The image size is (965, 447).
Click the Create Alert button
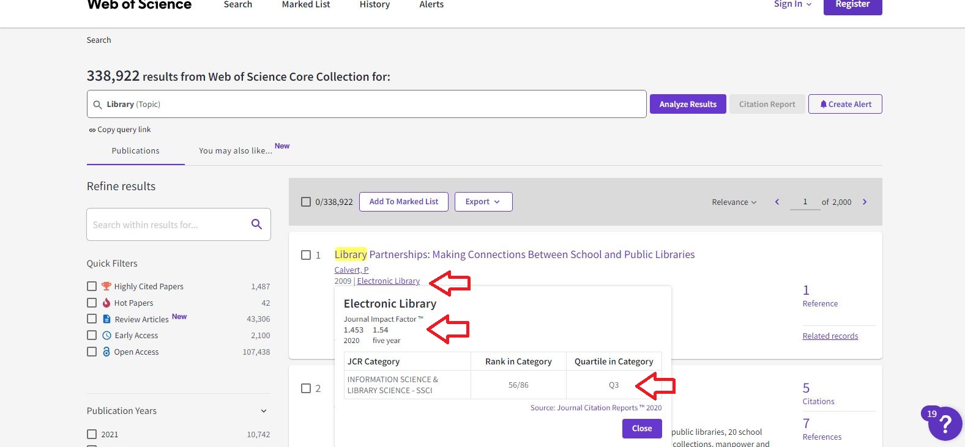tap(845, 104)
